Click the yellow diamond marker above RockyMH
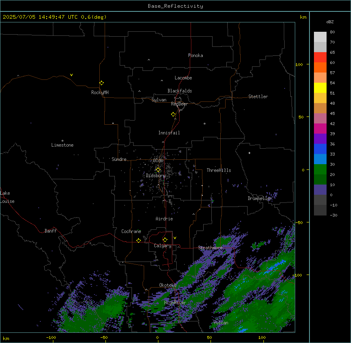The image size is (351, 343). tap(101, 83)
